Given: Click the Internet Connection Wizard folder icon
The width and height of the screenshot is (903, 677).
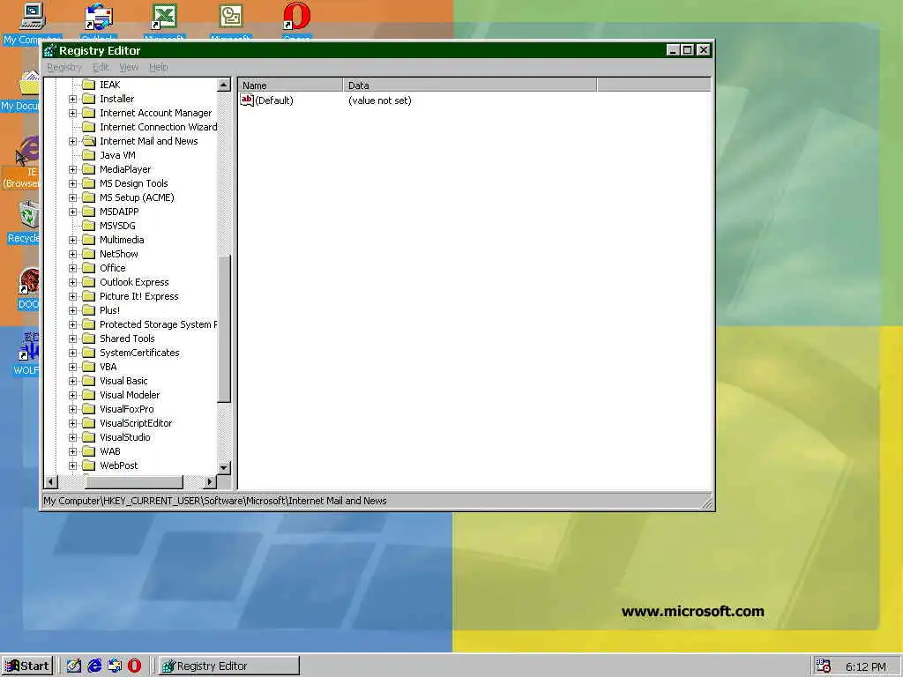Looking at the screenshot, I should pyautogui.click(x=89, y=127).
